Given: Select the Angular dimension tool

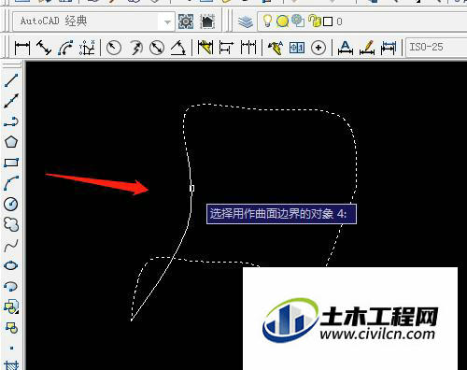Looking at the screenshot, I should 178,48.
